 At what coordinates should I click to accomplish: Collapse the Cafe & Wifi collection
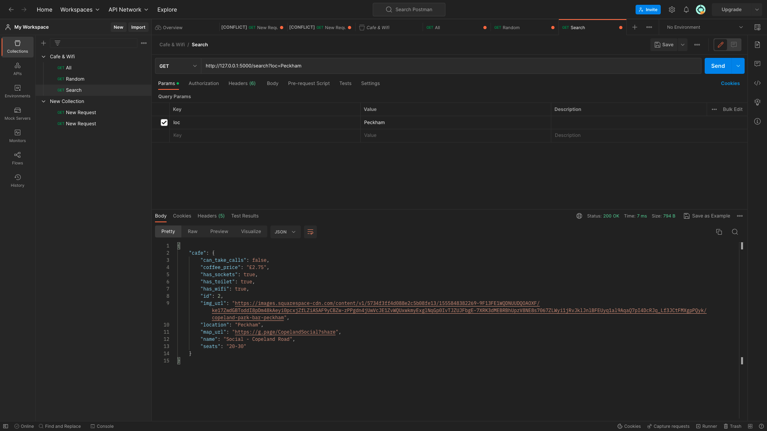tap(44, 57)
